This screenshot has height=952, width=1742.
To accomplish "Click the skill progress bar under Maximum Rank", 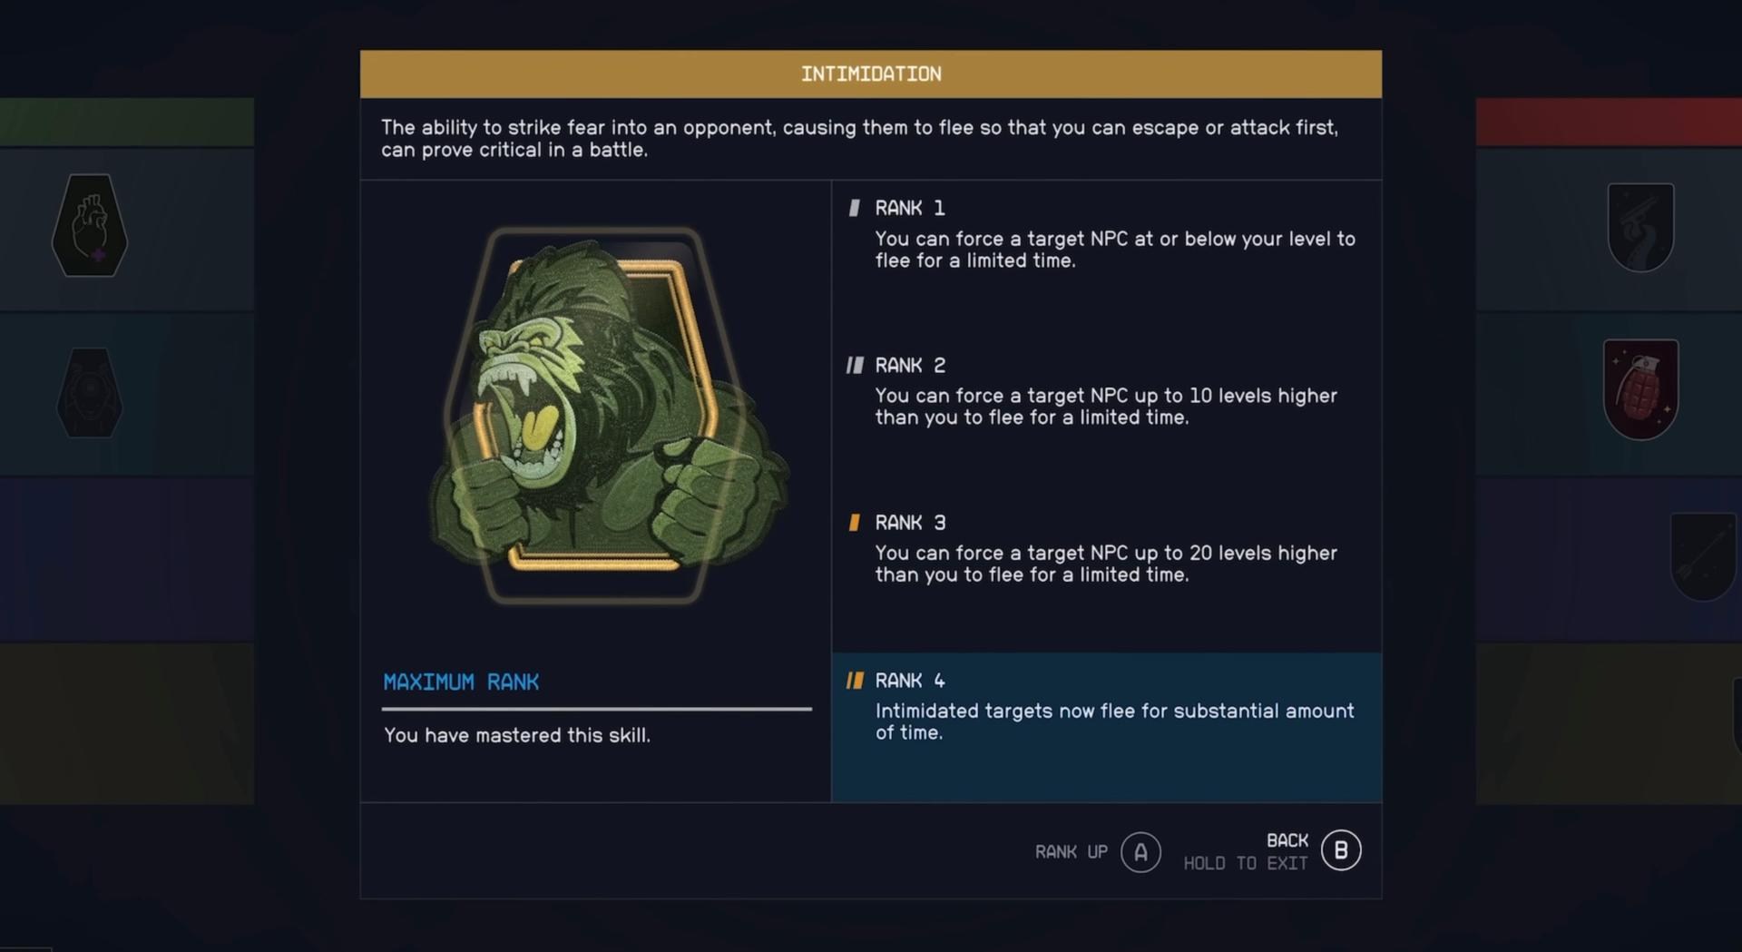I will [596, 709].
